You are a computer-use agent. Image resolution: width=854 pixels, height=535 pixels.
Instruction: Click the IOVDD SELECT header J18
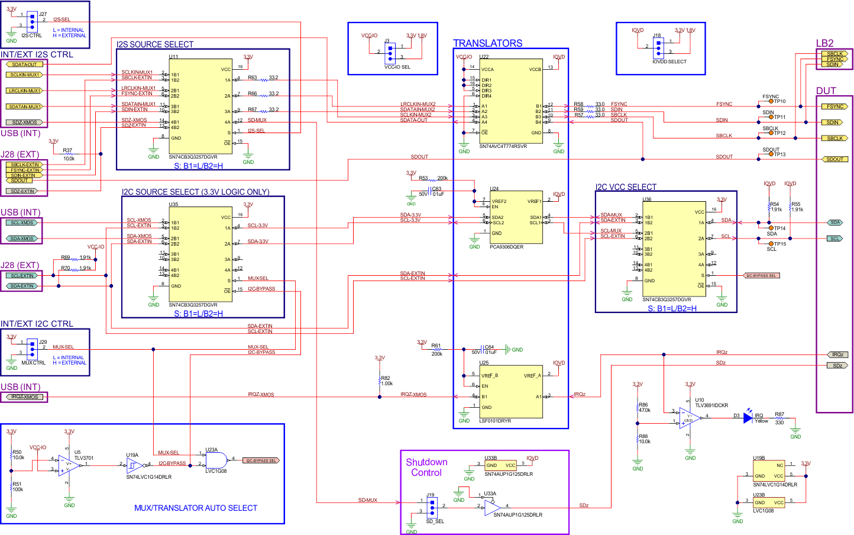(x=659, y=47)
